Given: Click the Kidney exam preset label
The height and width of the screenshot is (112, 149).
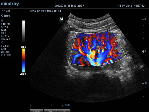Looking at the screenshot, I should coord(5,16).
